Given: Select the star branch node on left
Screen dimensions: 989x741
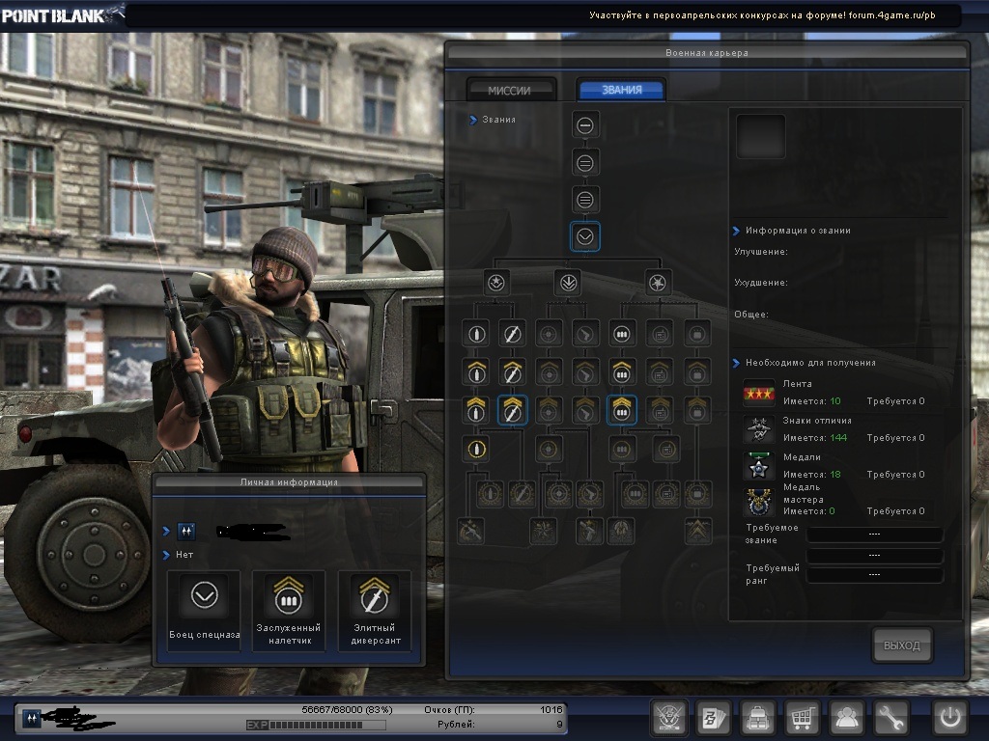Looking at the screenshot, I should [x=496, y=283].
